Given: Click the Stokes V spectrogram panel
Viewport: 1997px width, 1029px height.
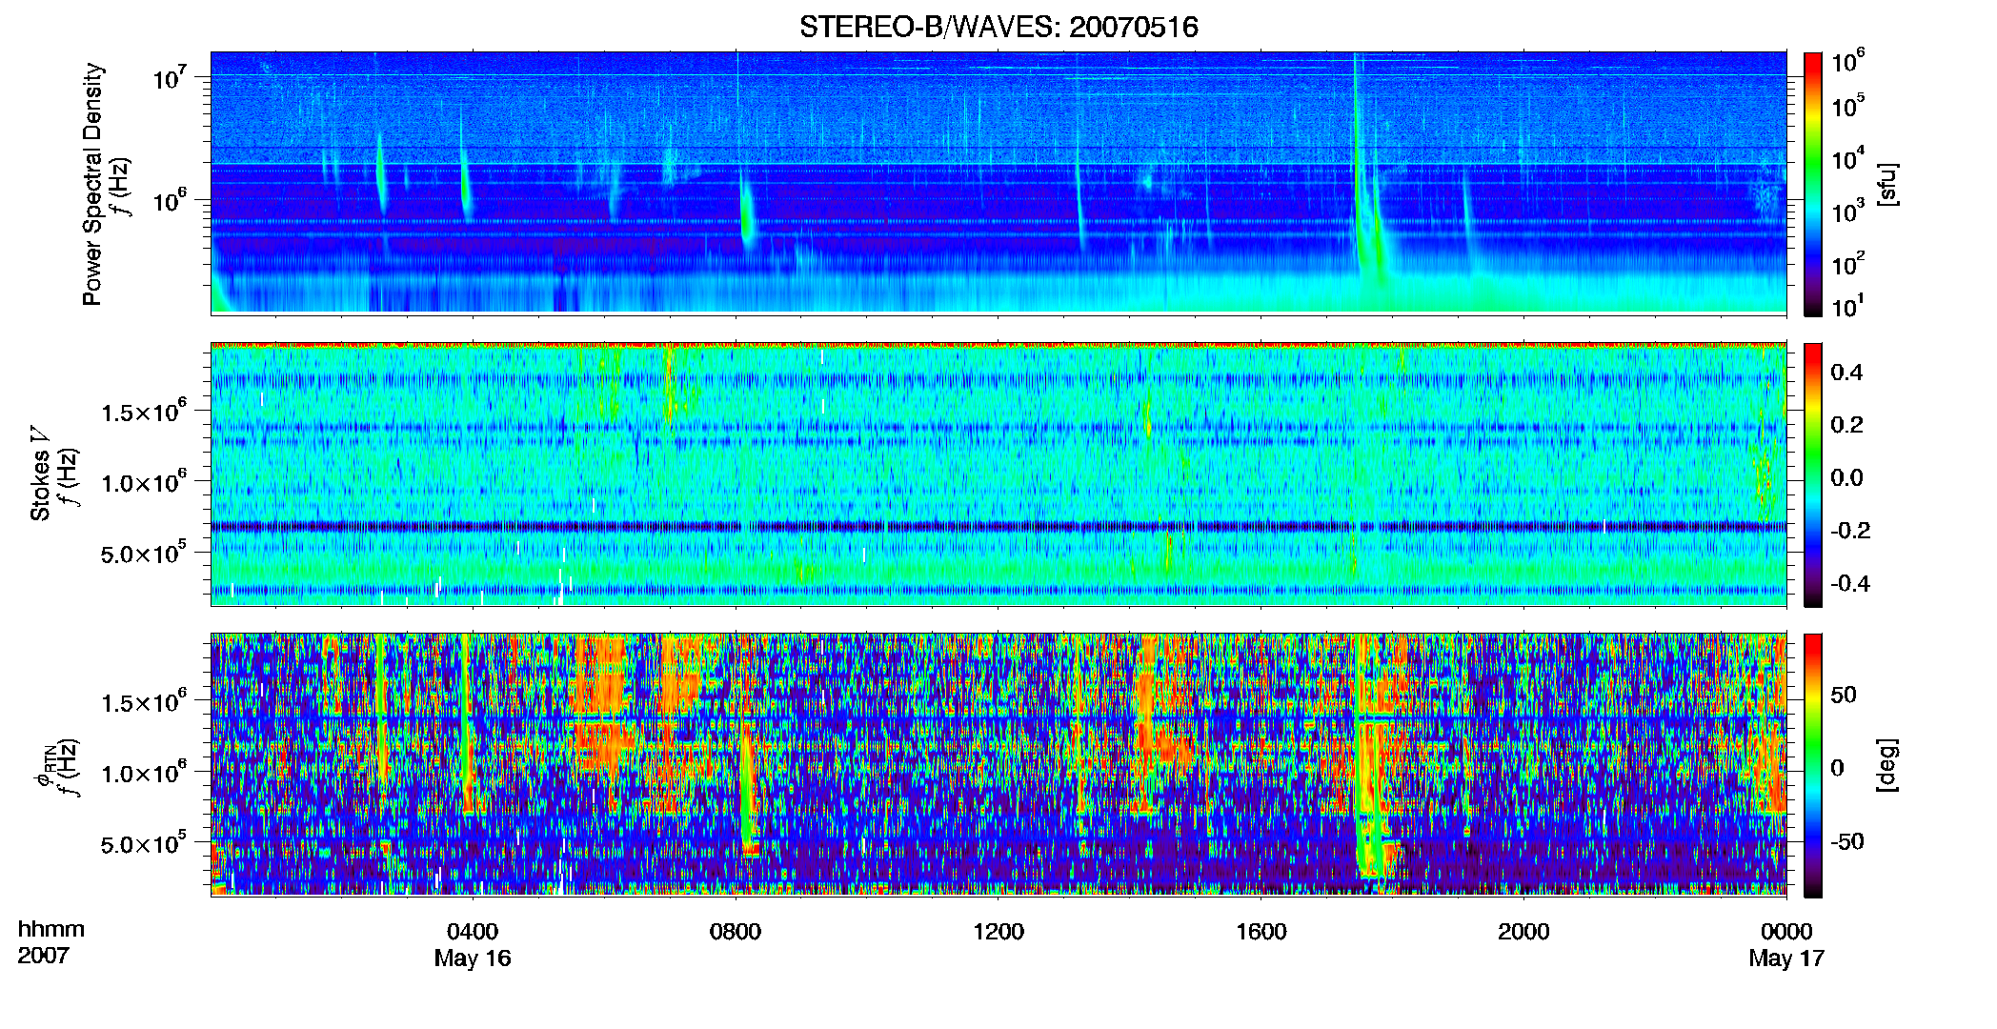Looking at the screenshot, I should [x=998, y=474].
